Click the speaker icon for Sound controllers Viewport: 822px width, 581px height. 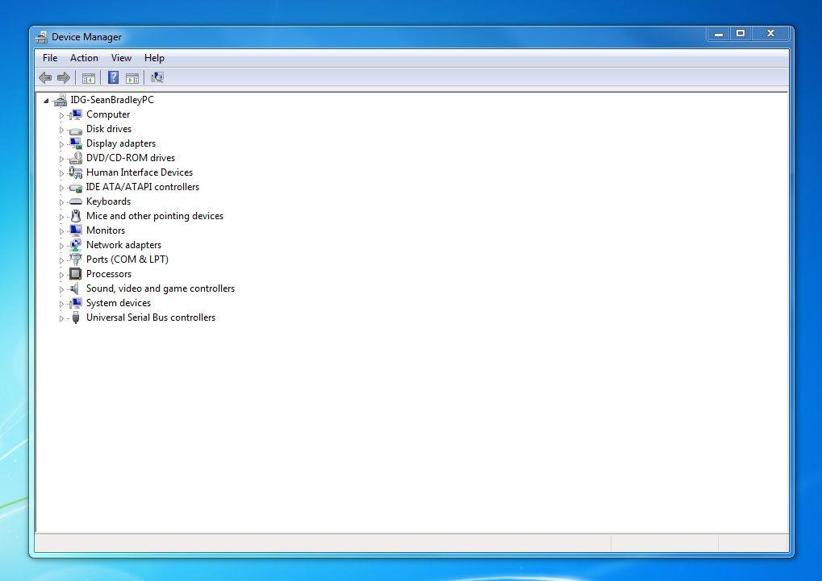tap(76, 288)
